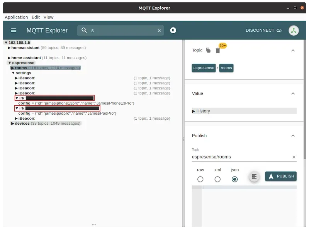Expand the homeassistant topic
The image size is (309, 230).
coord(9,48)
